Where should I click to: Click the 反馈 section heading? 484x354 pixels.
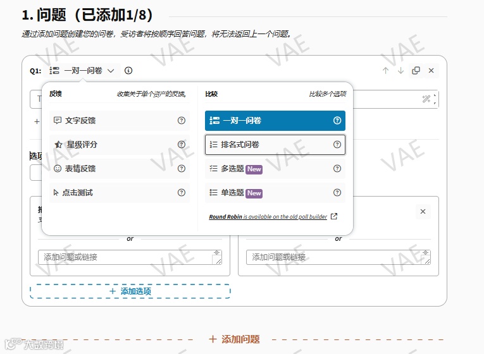tap(56, 94)
